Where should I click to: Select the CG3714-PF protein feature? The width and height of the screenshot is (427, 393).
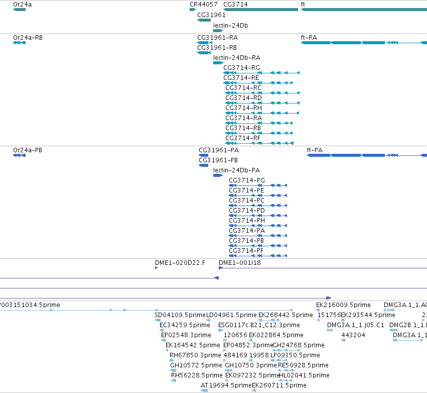coord(258,256)
